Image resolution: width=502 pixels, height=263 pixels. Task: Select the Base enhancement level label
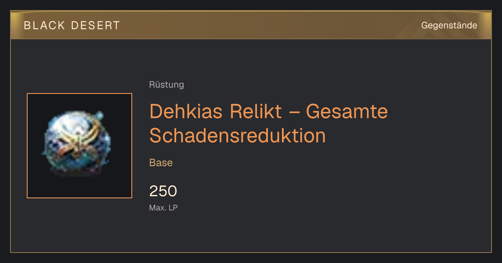(161, 163)
